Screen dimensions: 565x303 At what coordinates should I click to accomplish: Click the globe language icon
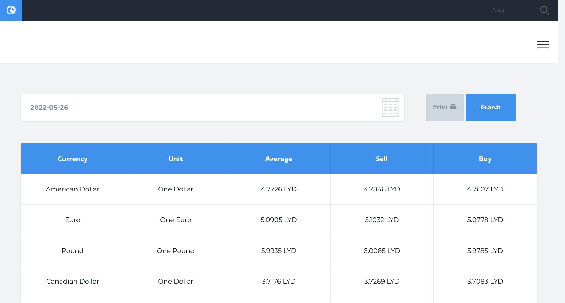point(11,10)
